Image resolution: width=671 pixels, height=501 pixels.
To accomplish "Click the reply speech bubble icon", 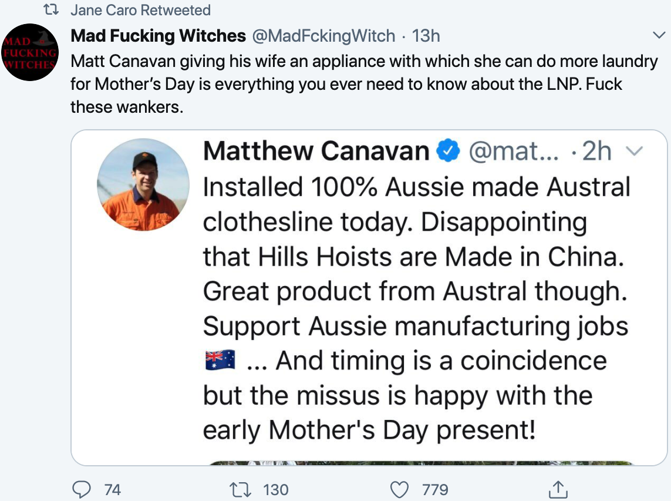I will click(83, 489).
